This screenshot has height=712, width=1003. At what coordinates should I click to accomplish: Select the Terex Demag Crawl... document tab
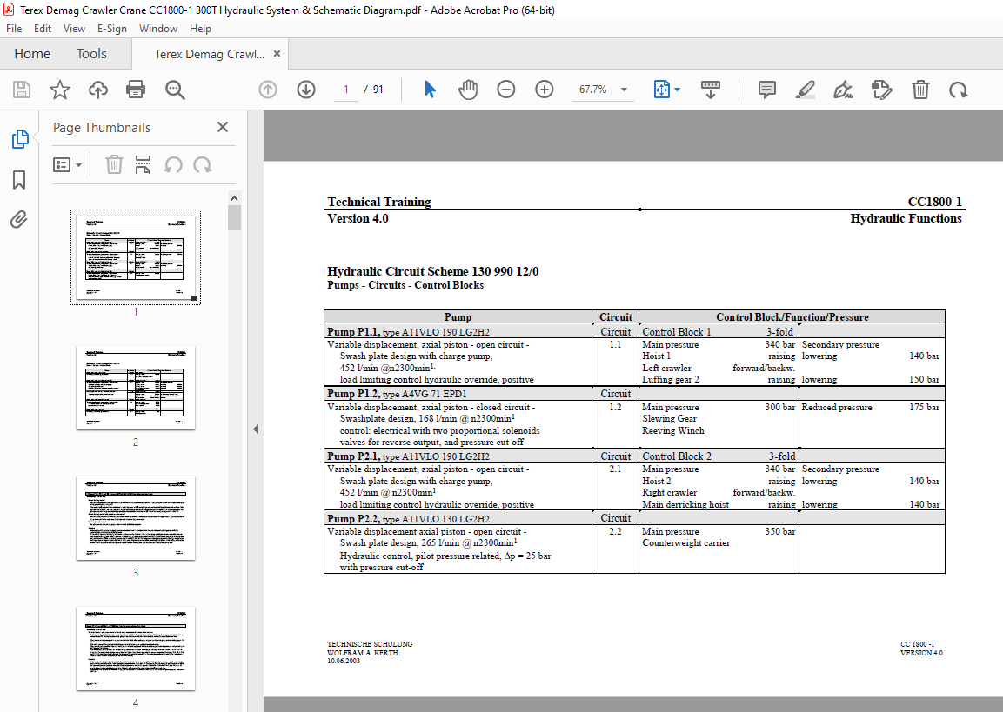(209, 54)
